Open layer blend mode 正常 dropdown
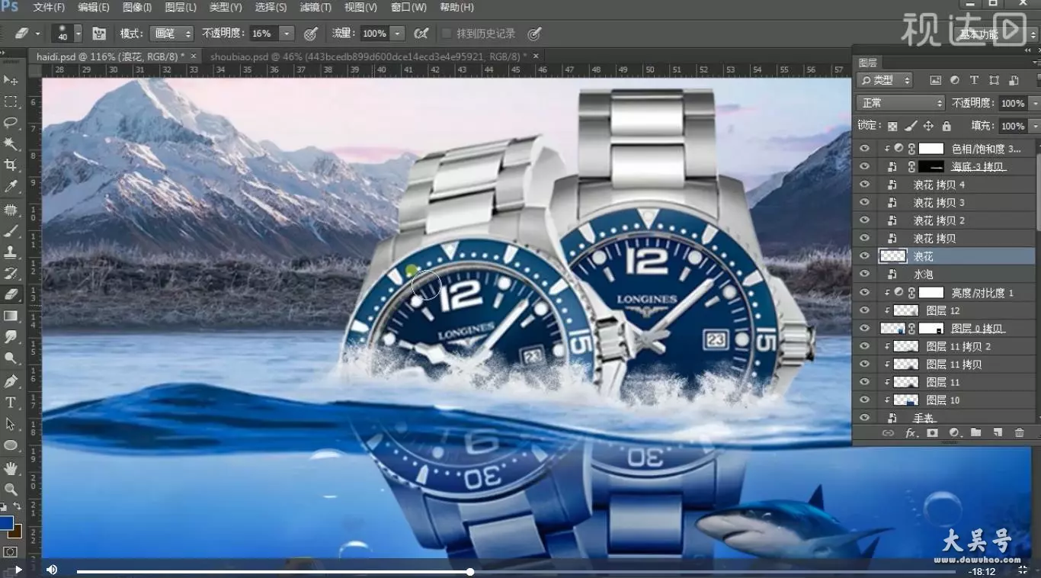This screenshot has width=1041, height=578. (900, 103)
